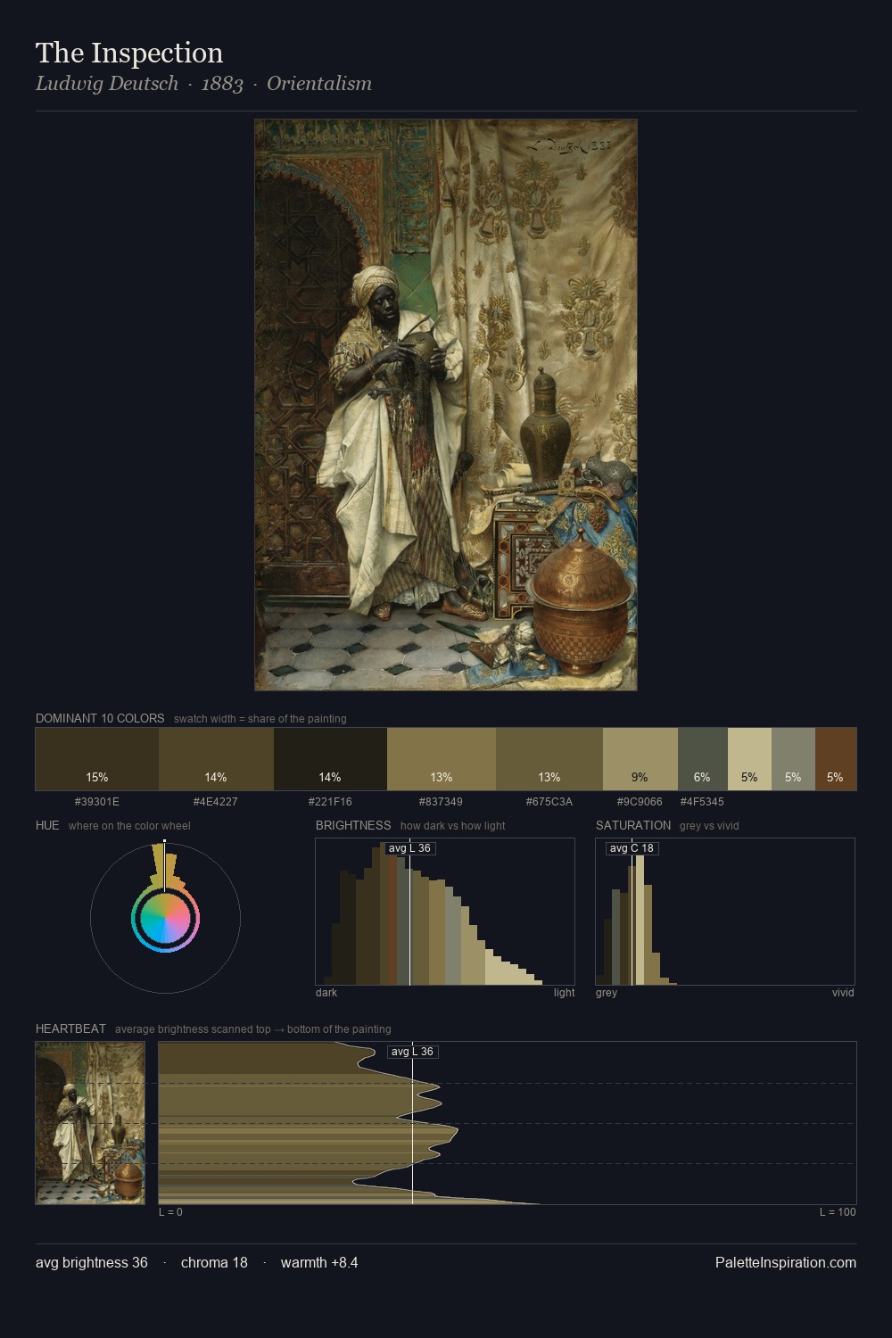Image resolution: width=892 pixels, height=1338 pixels.
Task: Click the subtitle "Ludwig Deutsch · 1883 · Orientalism"
Action: (203, 84)
